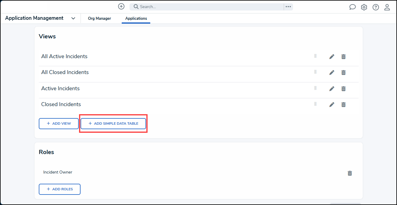Select the Incident Owner role text
This screenshot has height=205, width=397.
pos(58,172)
